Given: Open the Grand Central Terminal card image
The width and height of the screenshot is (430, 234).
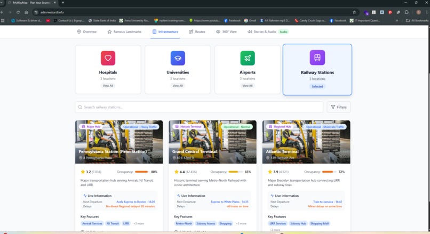Looking at the screenshot, I should (212, 142).
